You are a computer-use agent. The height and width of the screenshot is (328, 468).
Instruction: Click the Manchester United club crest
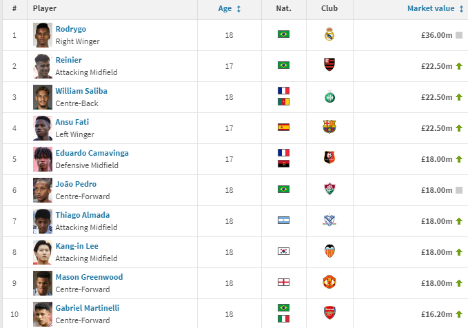click(329, 282)
